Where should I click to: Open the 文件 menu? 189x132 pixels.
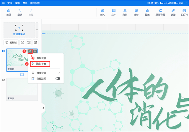tap(10, 3)
